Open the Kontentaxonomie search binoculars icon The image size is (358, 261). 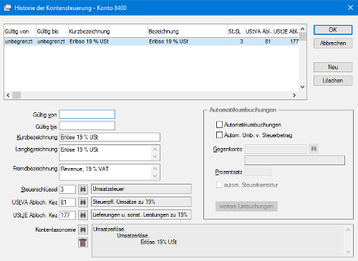83,230
